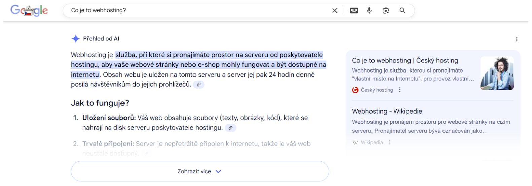Click inside the search box text
Screen dimensions: 532x186
(x=99, y=10)
